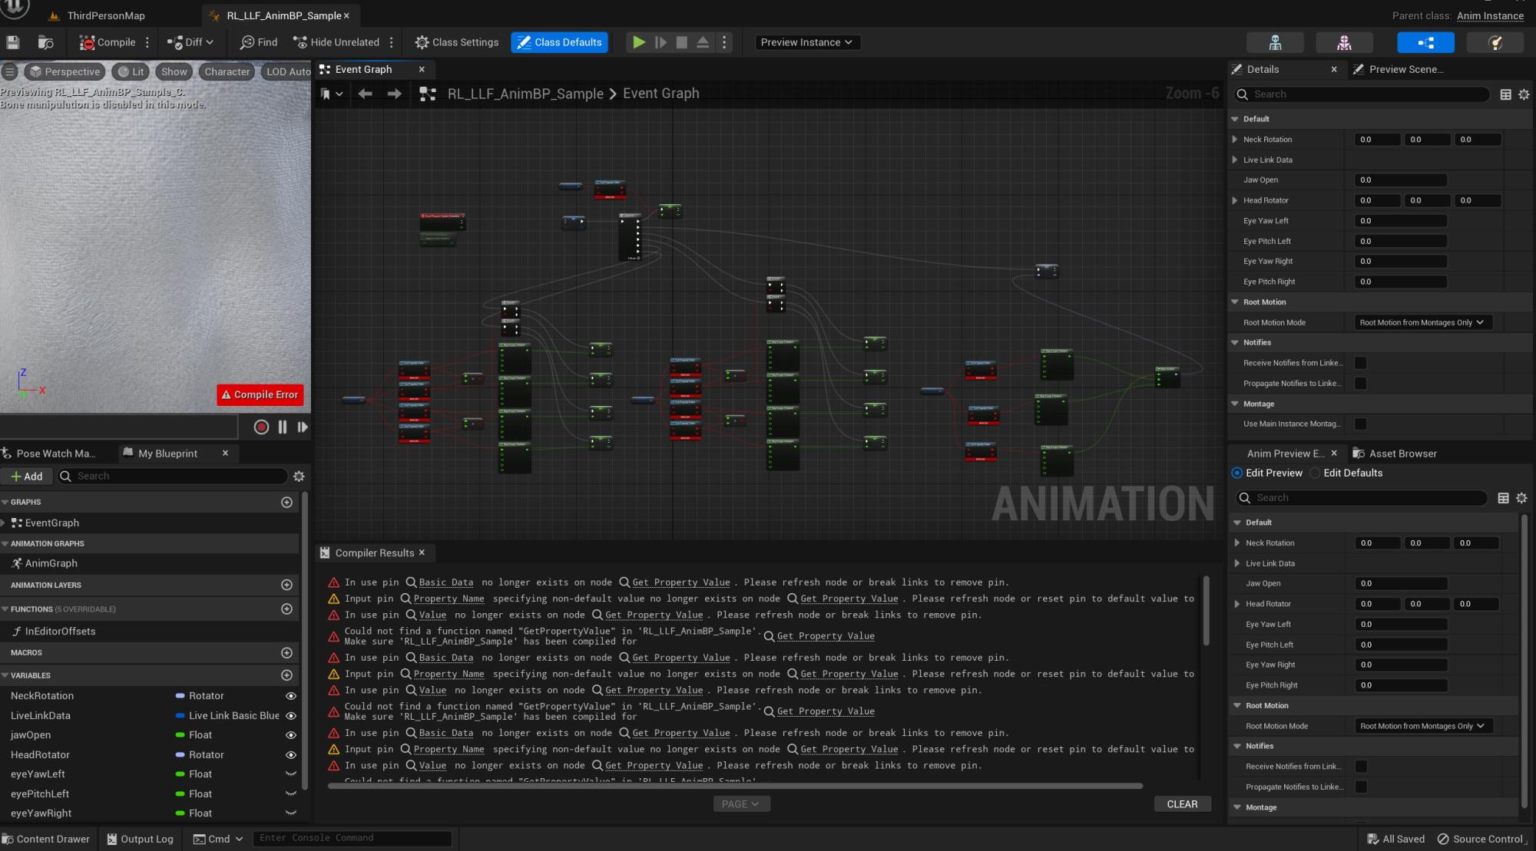Add new function with plus icon

click(x=286, y=609)
